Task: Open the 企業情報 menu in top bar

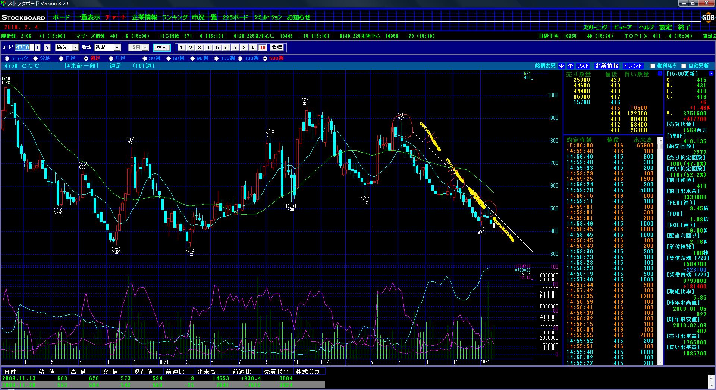Action: 144,17
